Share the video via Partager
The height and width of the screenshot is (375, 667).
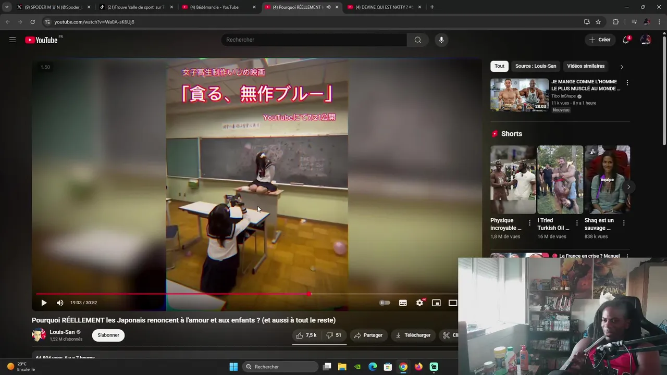click(x=368, y=335)
